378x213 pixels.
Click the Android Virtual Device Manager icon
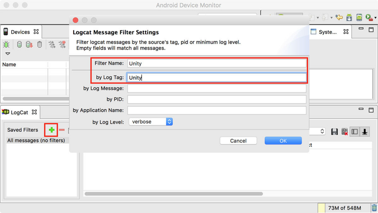(359, 17)
